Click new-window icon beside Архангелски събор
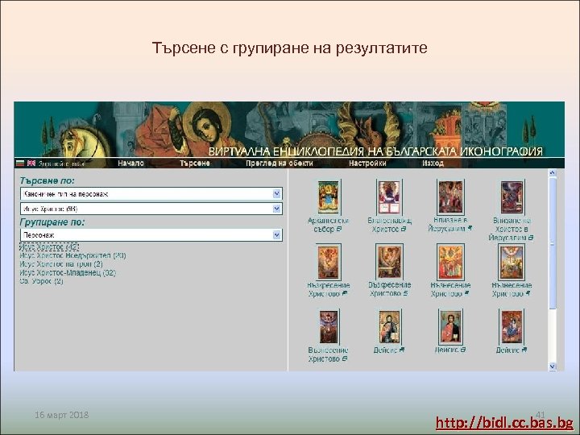This screenshot has height=435, width=580. coord(339,230)
